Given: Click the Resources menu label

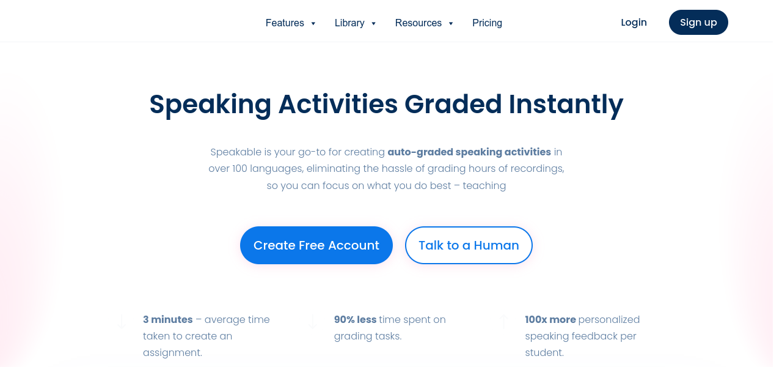Looking at the screenshot, I should pyautogui.click(x=418, y=23).
